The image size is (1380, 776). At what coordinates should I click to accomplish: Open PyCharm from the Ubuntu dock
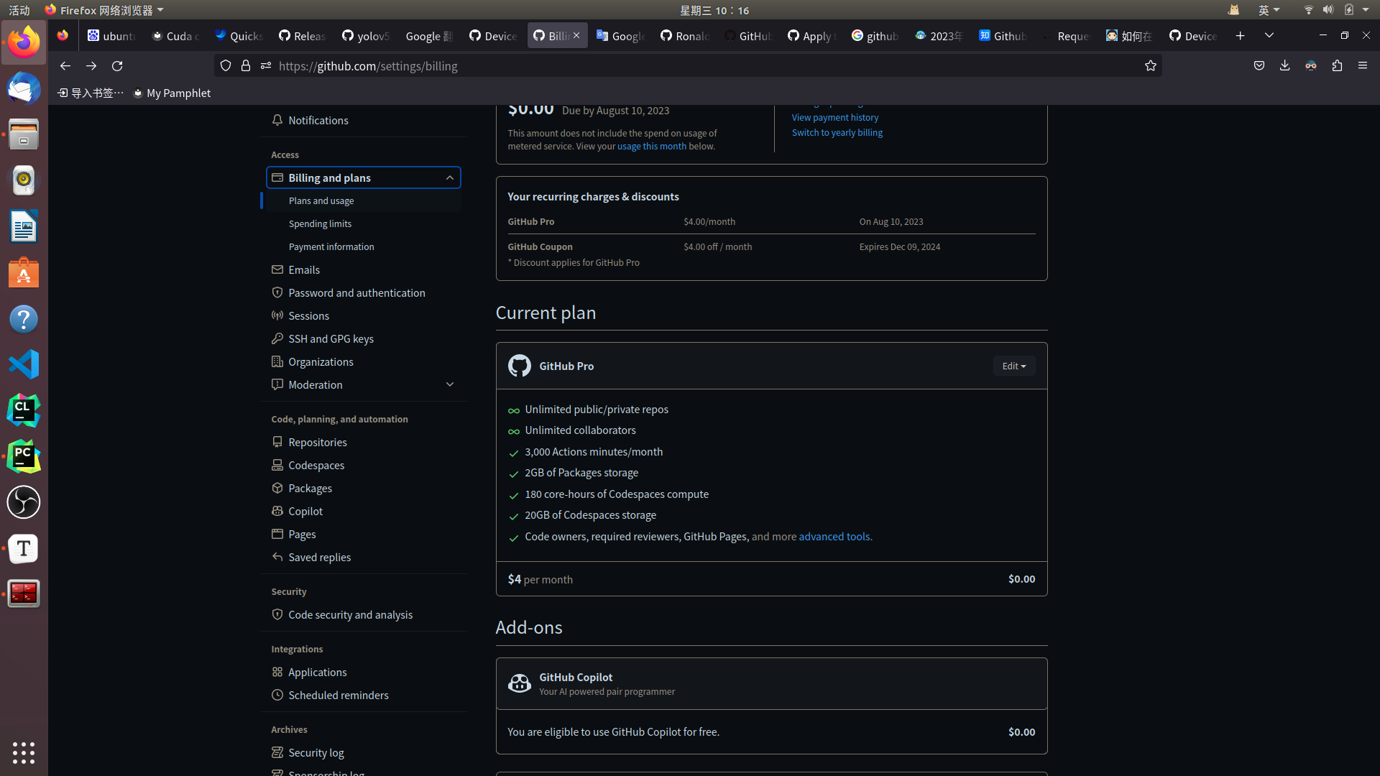(x=24, y=456)
